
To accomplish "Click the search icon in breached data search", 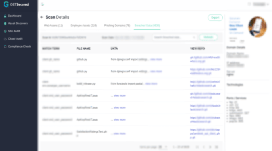I will (x=194, y=37).
